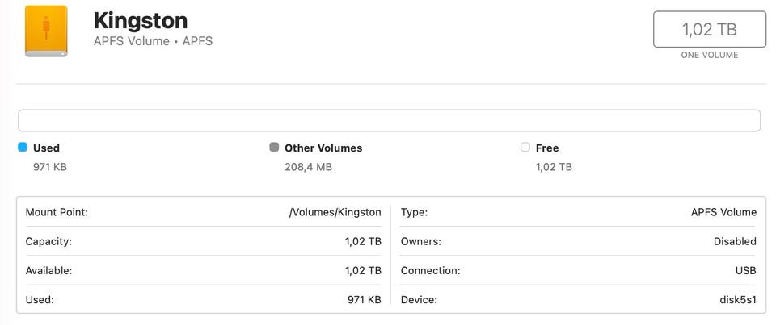Image resolution: width=776 pixels, height=325 pixels.
Task: Click the orange Kingston USB drive icon
Action: [x=46, y=31]
